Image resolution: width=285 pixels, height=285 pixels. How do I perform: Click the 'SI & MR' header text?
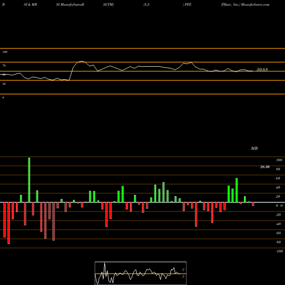tap(30, 5)
